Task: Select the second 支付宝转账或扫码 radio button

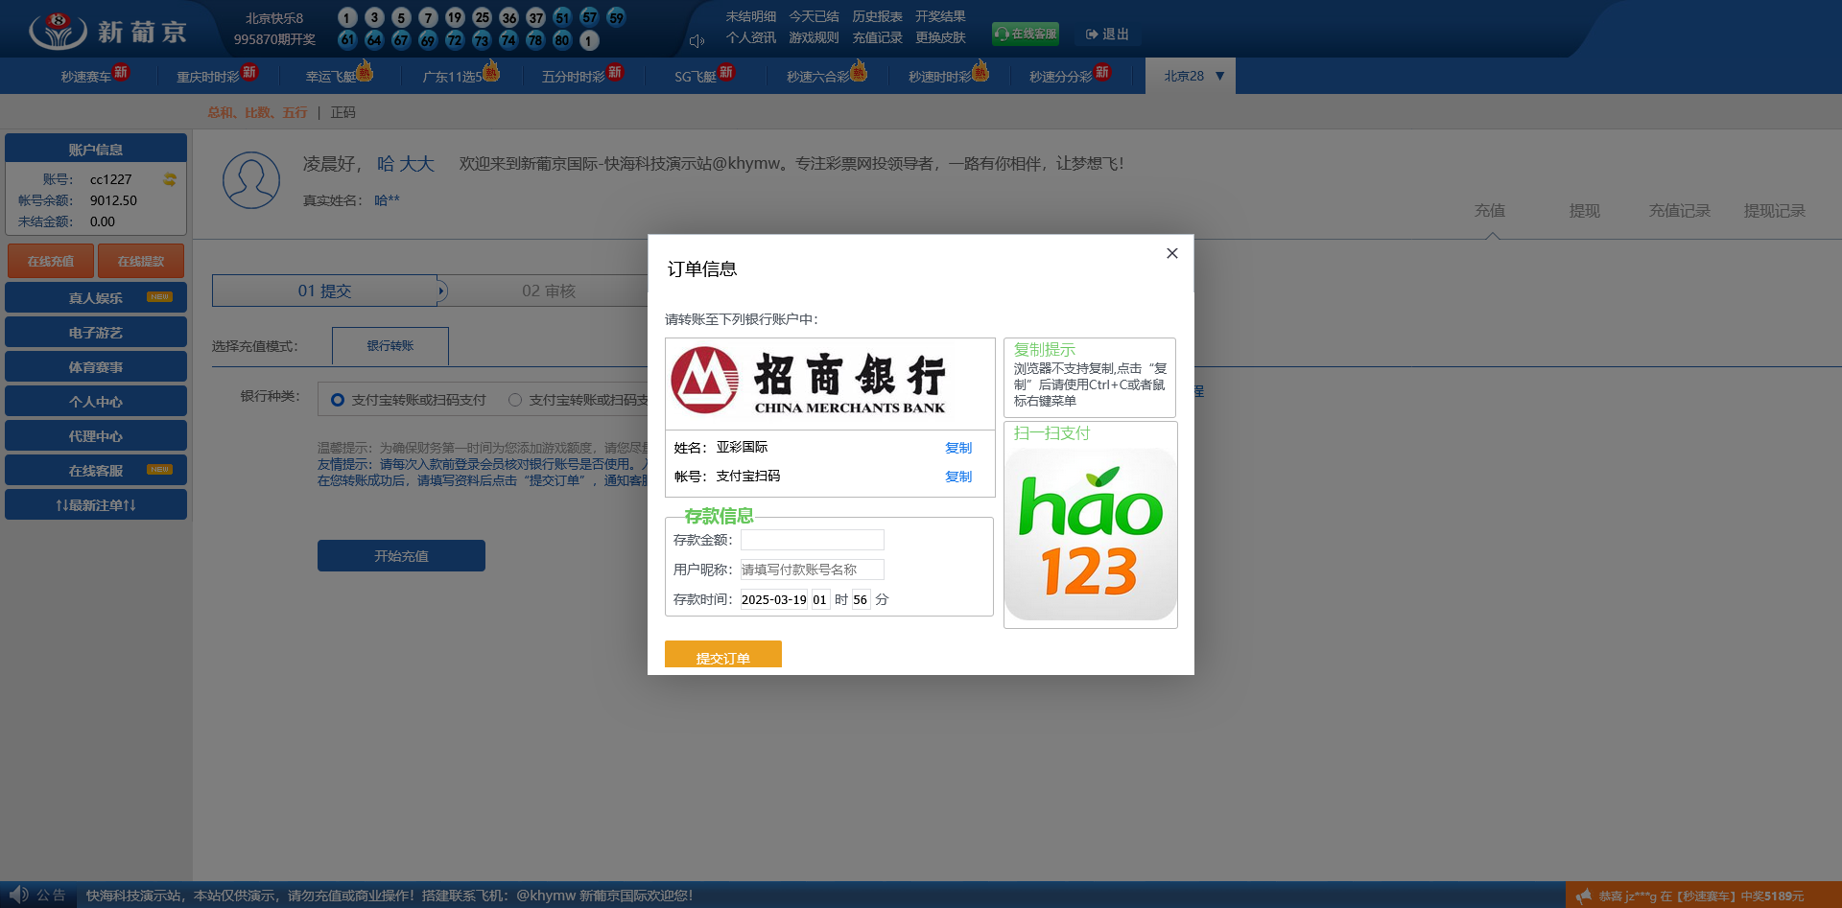Action: [515, 400]
